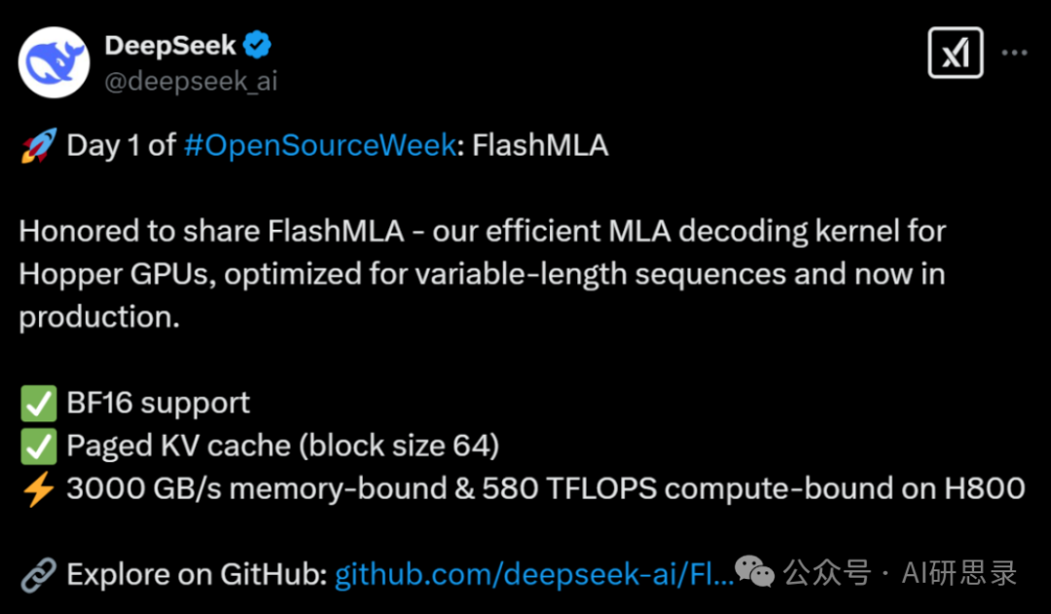Open the #OpenSourceWeek hashtag
This screenshot has width=1051, height=614.
point(320,146)
